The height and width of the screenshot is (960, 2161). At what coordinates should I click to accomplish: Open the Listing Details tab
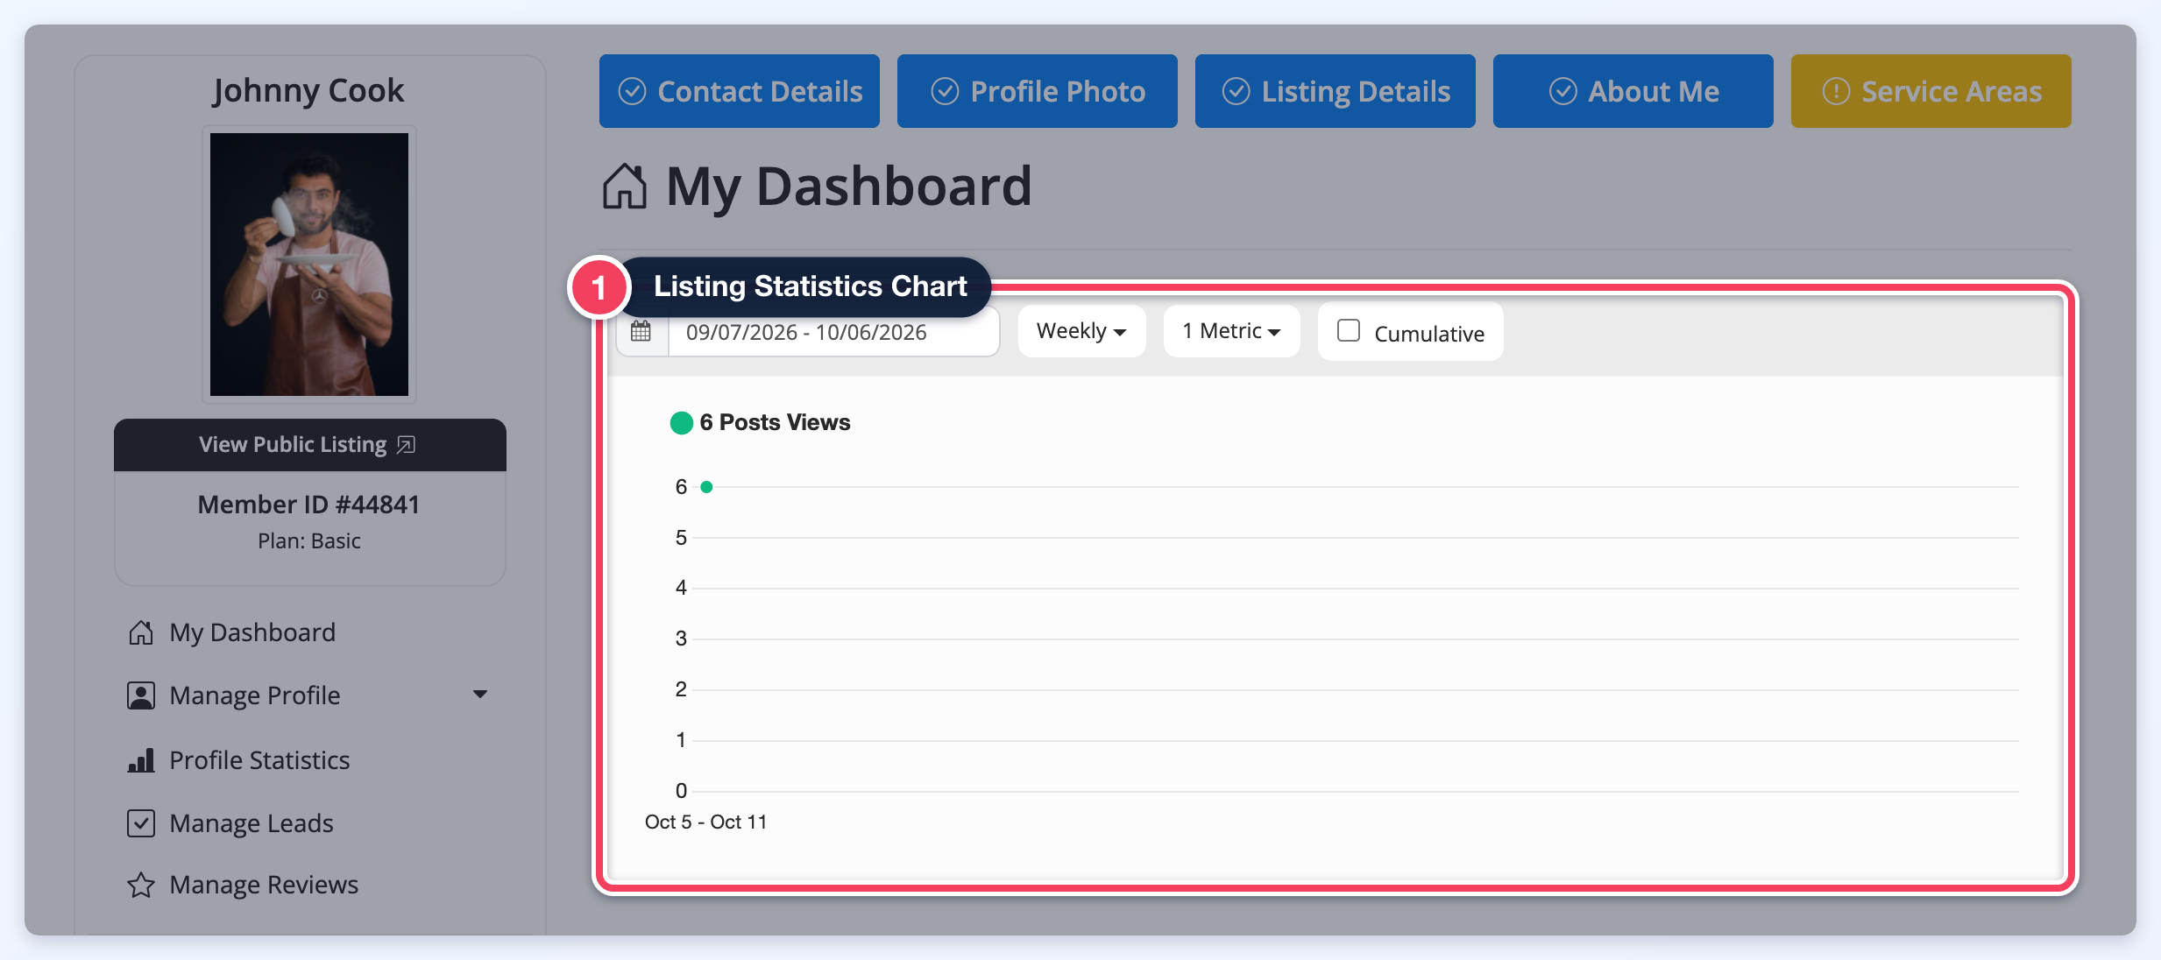click(1336, 91)
